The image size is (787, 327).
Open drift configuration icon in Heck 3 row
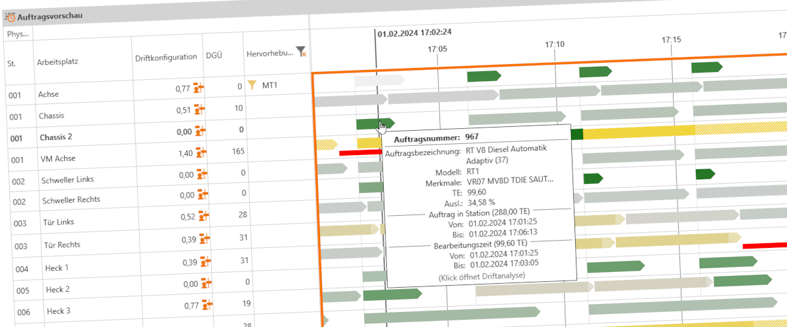207,303
